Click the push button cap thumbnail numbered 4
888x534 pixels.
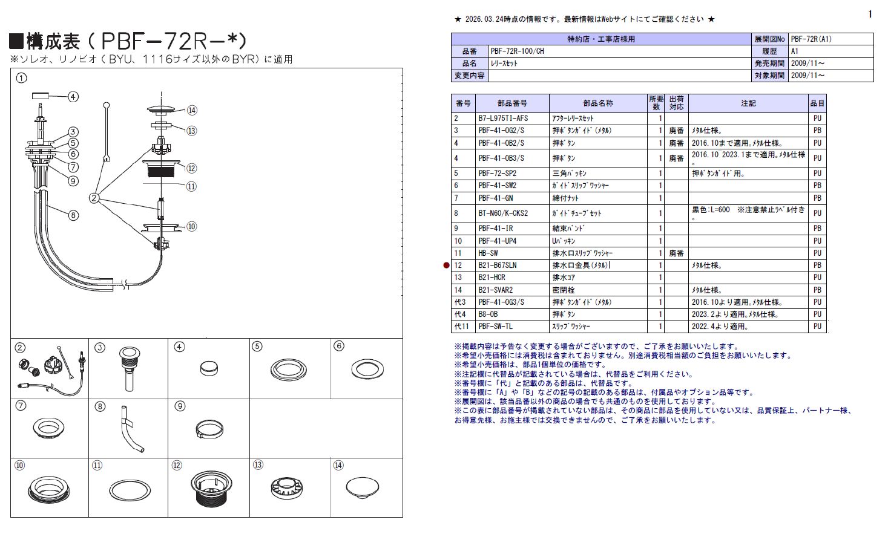point(209,368)
